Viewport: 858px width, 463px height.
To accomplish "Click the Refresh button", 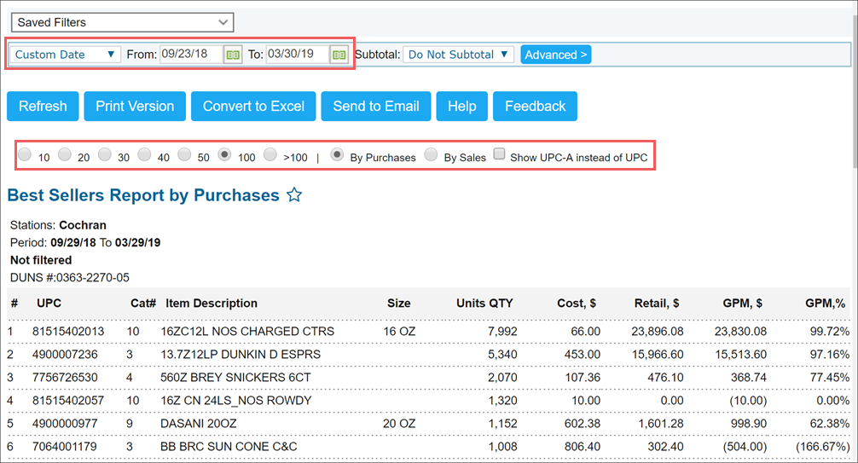I will coord(43,107).
